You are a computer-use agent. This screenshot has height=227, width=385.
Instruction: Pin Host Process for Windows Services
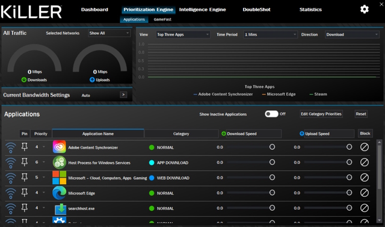click(24, 162)
